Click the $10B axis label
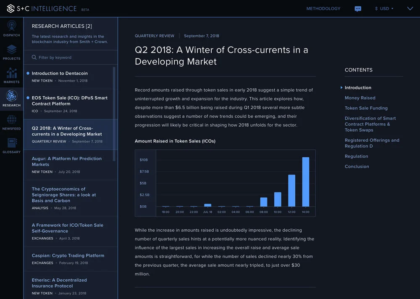The image size is (420, 299). coord(144,160)
